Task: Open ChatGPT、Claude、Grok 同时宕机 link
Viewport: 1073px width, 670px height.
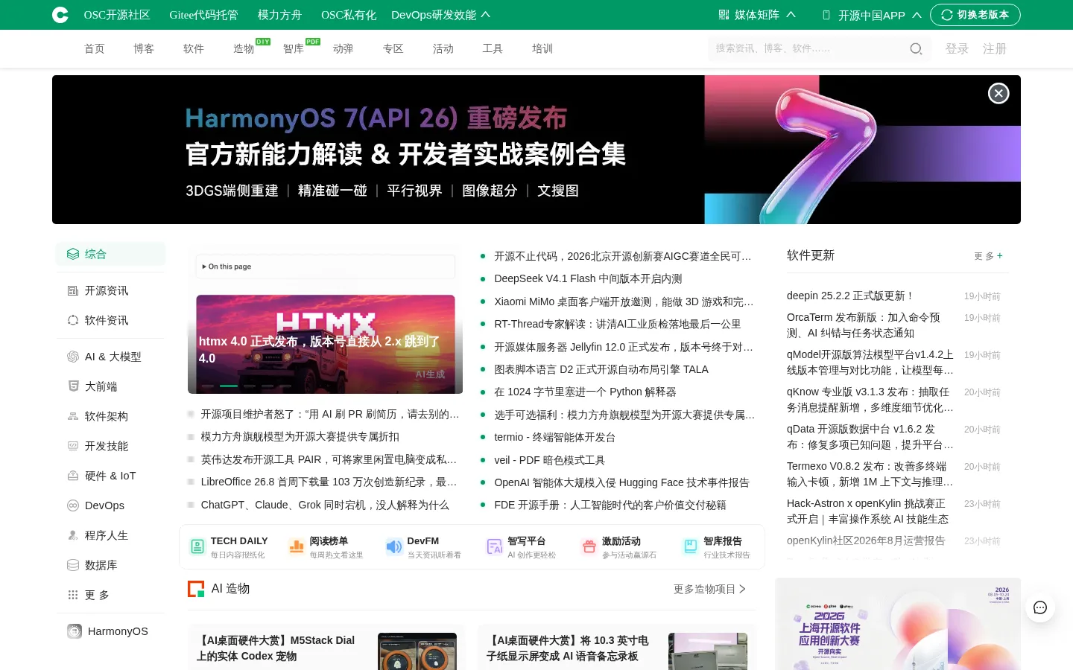Action: (x=325, y=505)
